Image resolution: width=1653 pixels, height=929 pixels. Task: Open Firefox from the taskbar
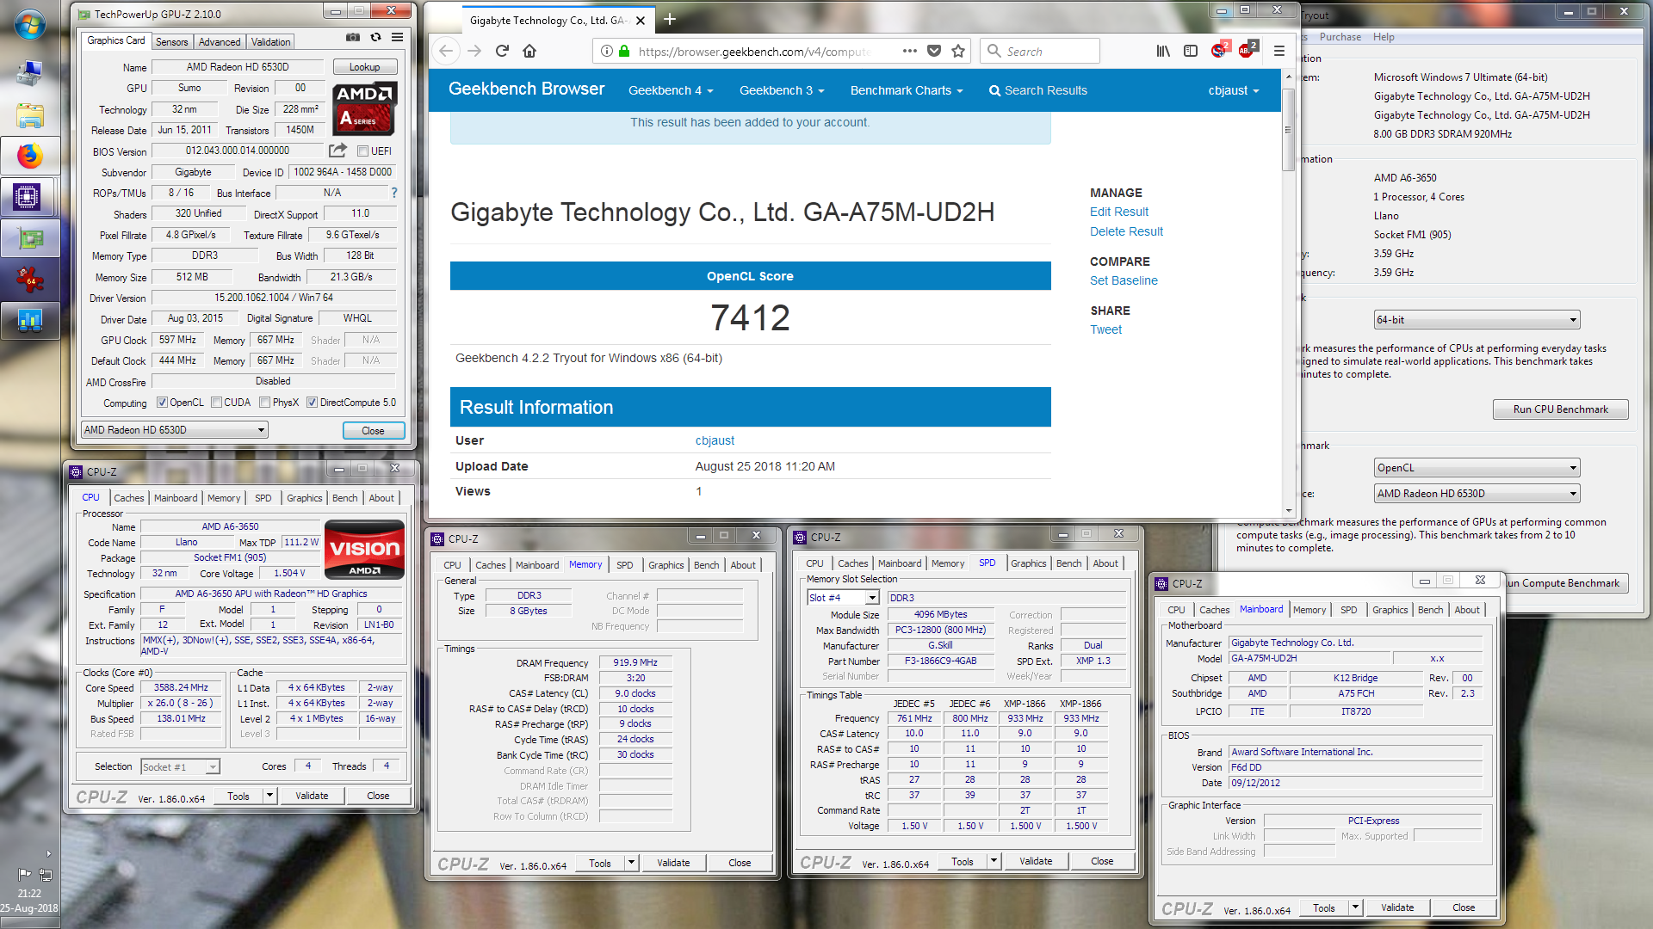click(30, 156)
